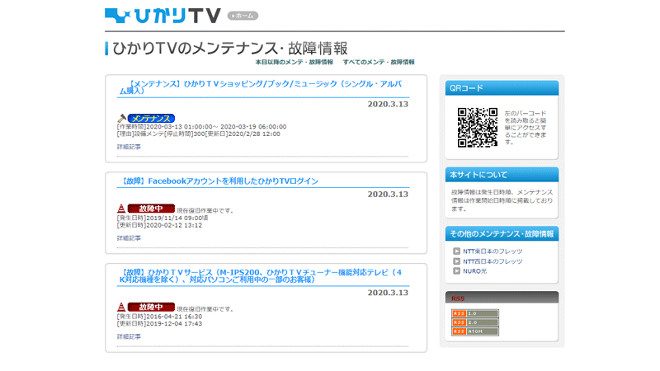Open the RSS 1.0 feed button
The height and width of the screenshot is (371, 660).
[475, 313]
